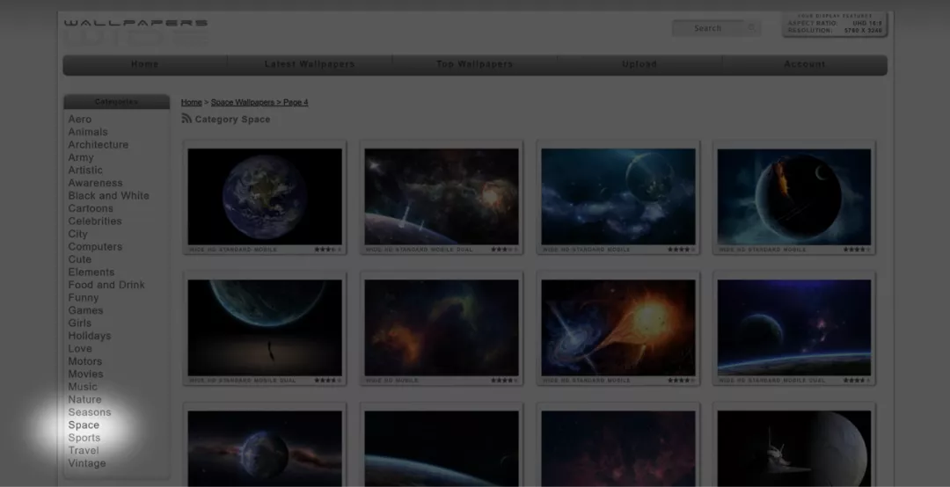Open the Latest Wallpapers tab
This screenshot has width=950, height=487.
[310, 64]
